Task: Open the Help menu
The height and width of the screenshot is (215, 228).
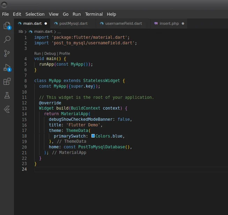Action: (111, 14)
